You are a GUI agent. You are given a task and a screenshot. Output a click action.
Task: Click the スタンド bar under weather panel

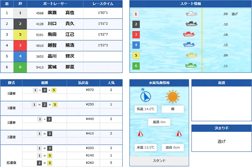159,161
